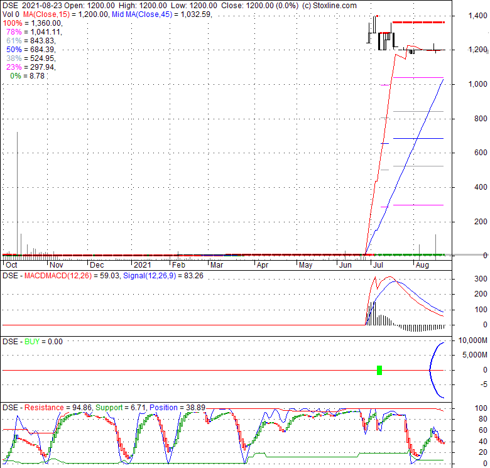Select the 78% = 1,041.11 level label
This screenshot has height=468, width=490.
point(35,32)
